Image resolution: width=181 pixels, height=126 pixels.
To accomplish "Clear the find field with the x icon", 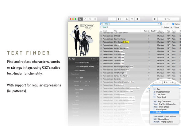I will tap(160, 24).
